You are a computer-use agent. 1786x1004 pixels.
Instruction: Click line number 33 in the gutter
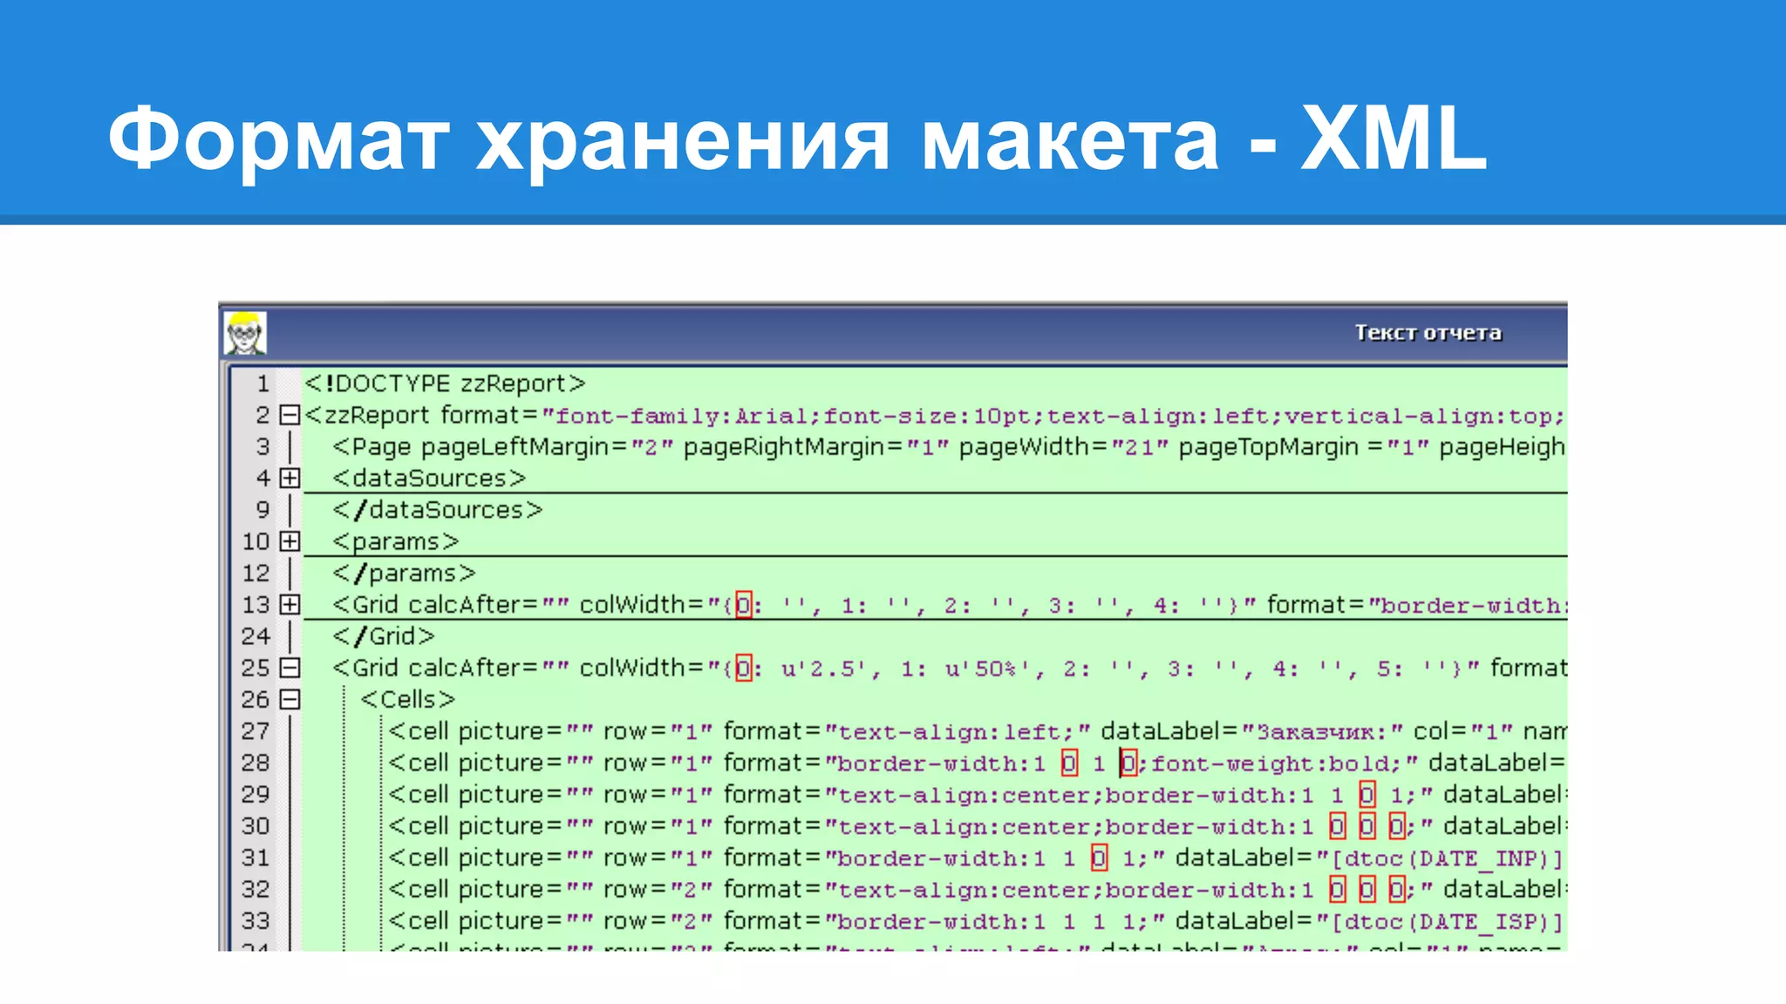(x=256, y=921)
